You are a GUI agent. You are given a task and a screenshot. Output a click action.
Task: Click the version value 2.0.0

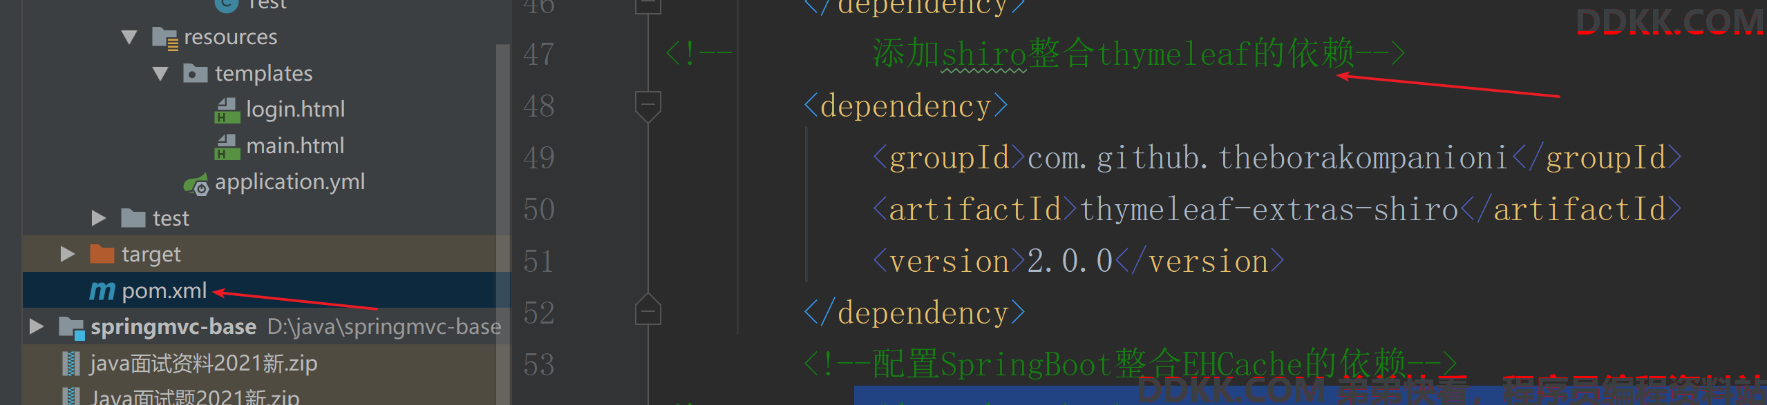pos(1070,261)
